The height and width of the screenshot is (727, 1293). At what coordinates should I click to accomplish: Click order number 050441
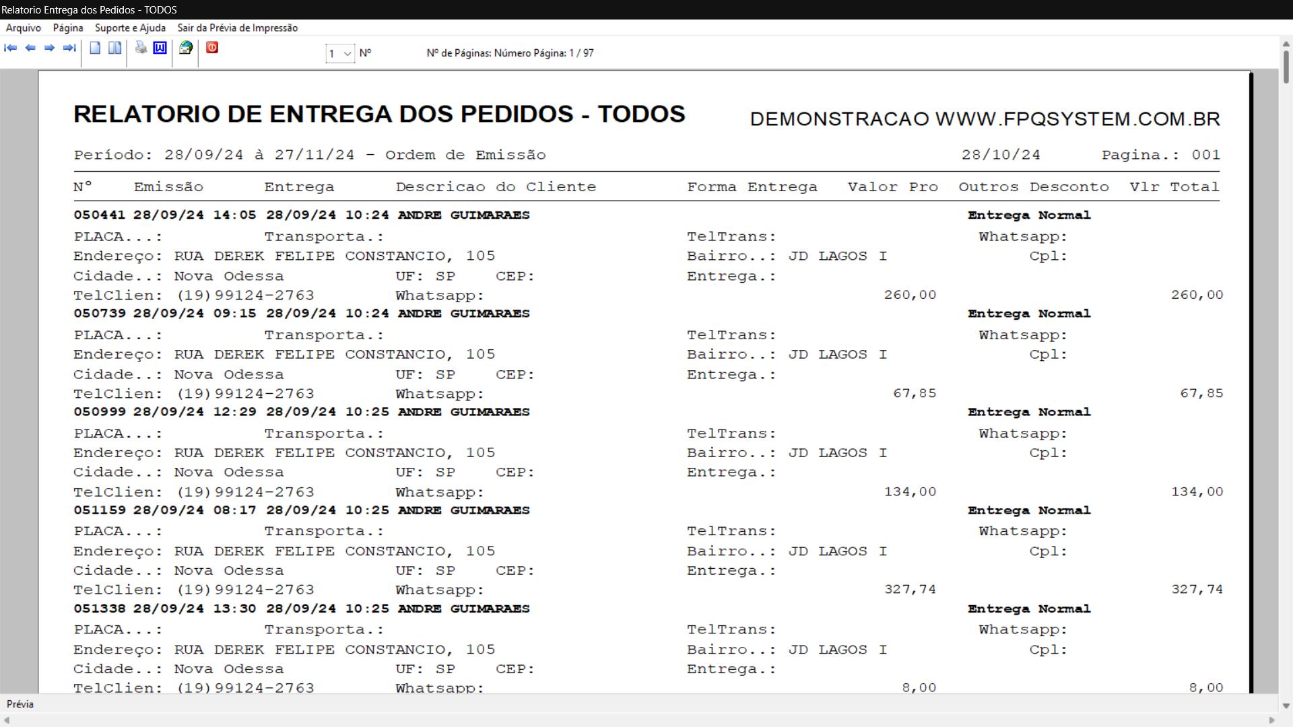pyautogui.click(x=99, y=215)
